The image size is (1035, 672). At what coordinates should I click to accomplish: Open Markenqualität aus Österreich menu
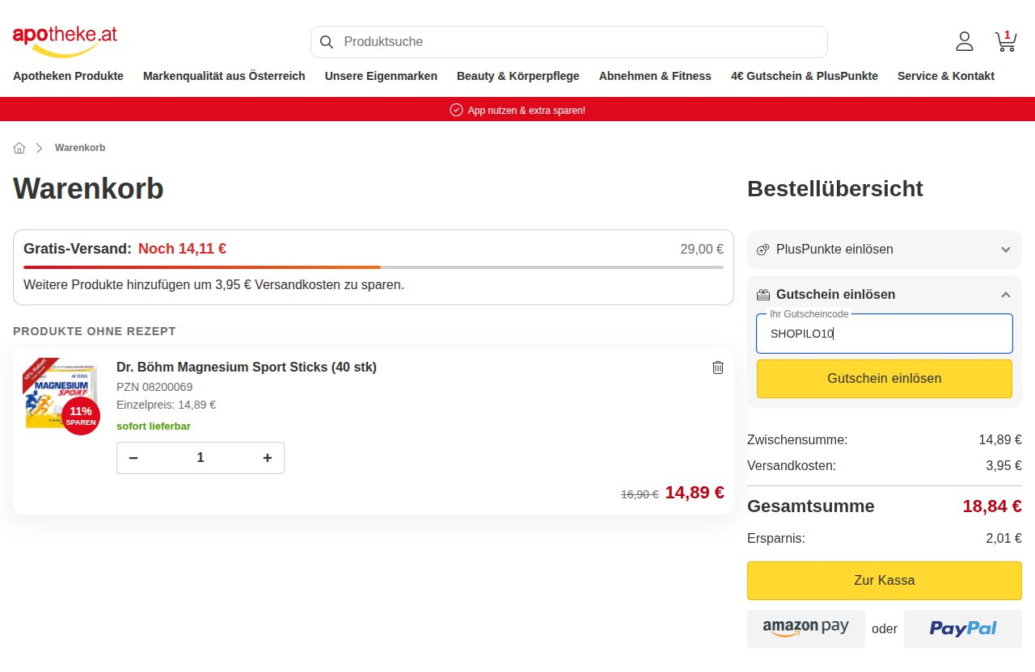click(x=224, y=76)
